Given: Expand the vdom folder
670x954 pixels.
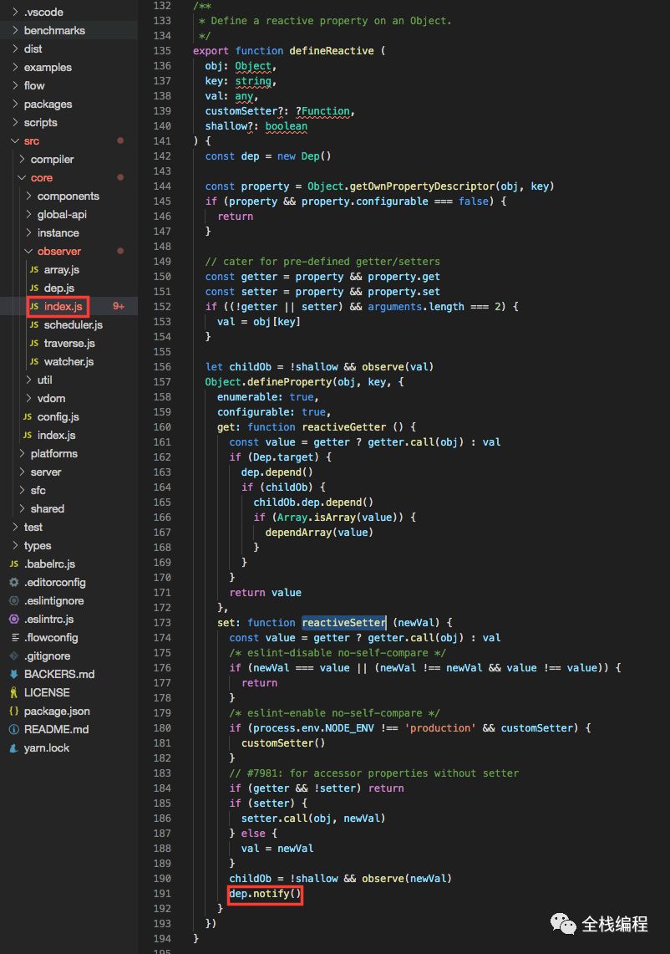Looking at the screenshot, I should click(x=28, y=399).
